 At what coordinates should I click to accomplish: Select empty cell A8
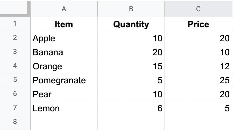(64, 122)
